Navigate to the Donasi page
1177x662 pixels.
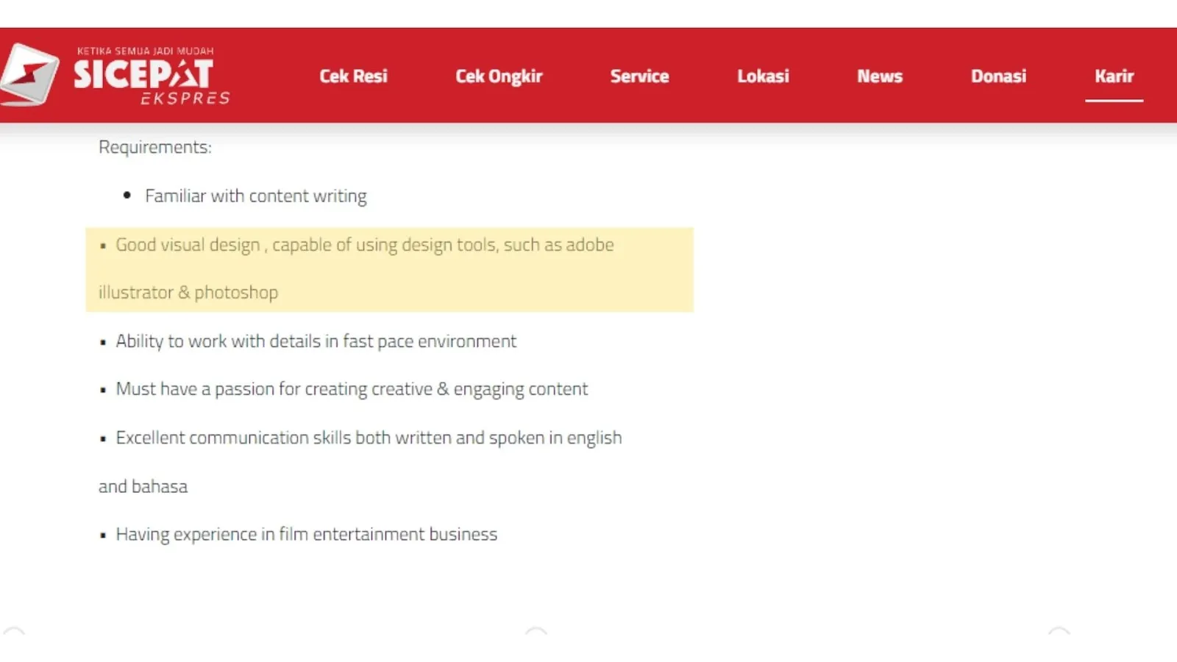pyautogui.click(x=998, y=76)
